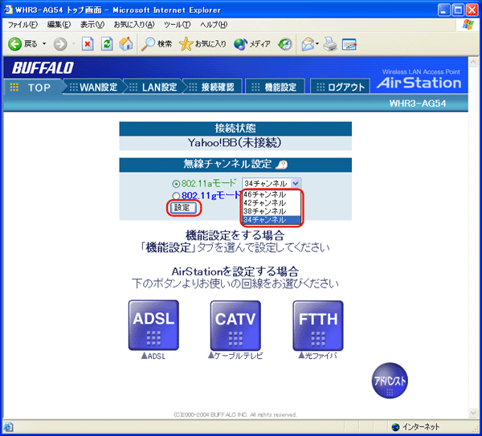
Task: Open the Mail envelope toolbar icon
Action: (x=308, y=44)
